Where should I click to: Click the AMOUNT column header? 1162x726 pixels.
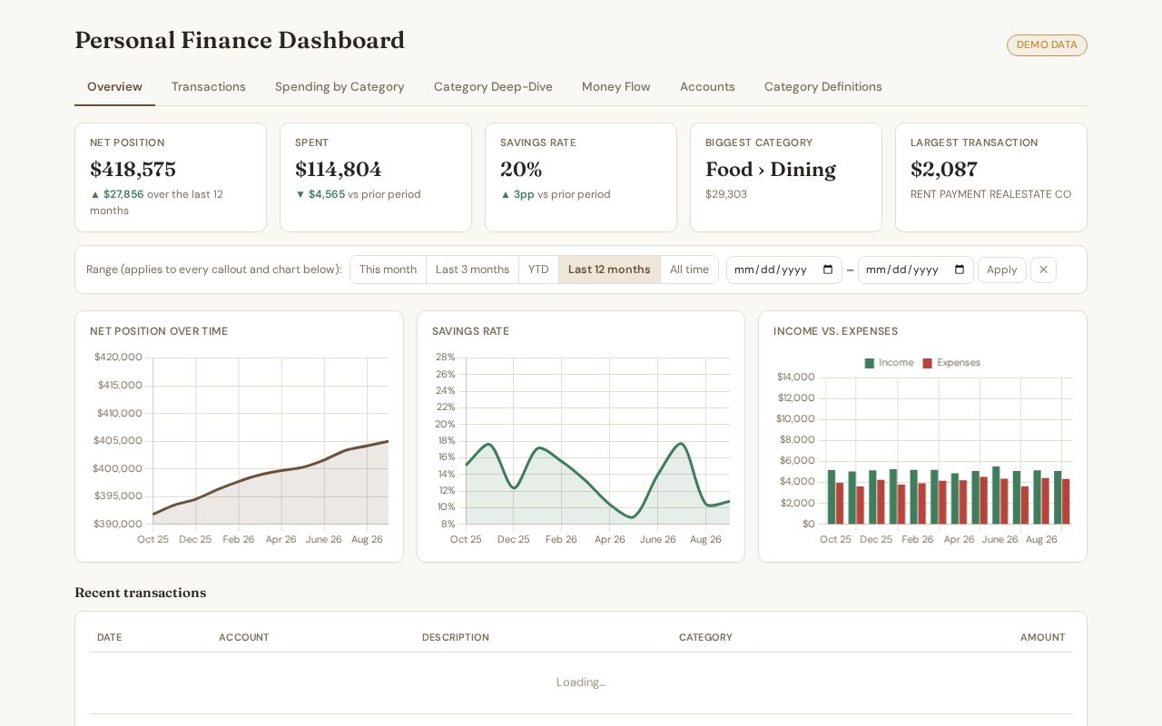coord(1043,638)
